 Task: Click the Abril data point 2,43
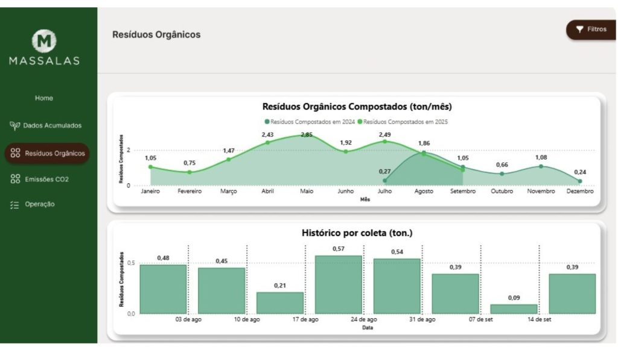(x=267, y=143)
